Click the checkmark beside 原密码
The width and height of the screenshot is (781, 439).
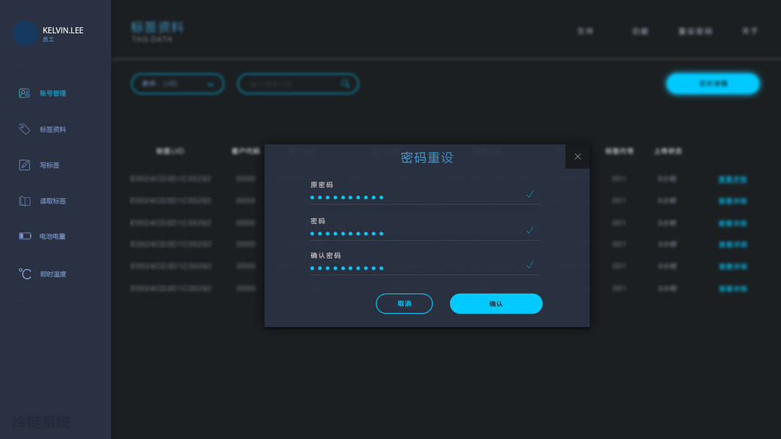click(529, 194)
